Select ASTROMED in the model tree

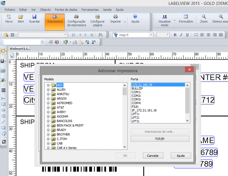coord(64,103)
